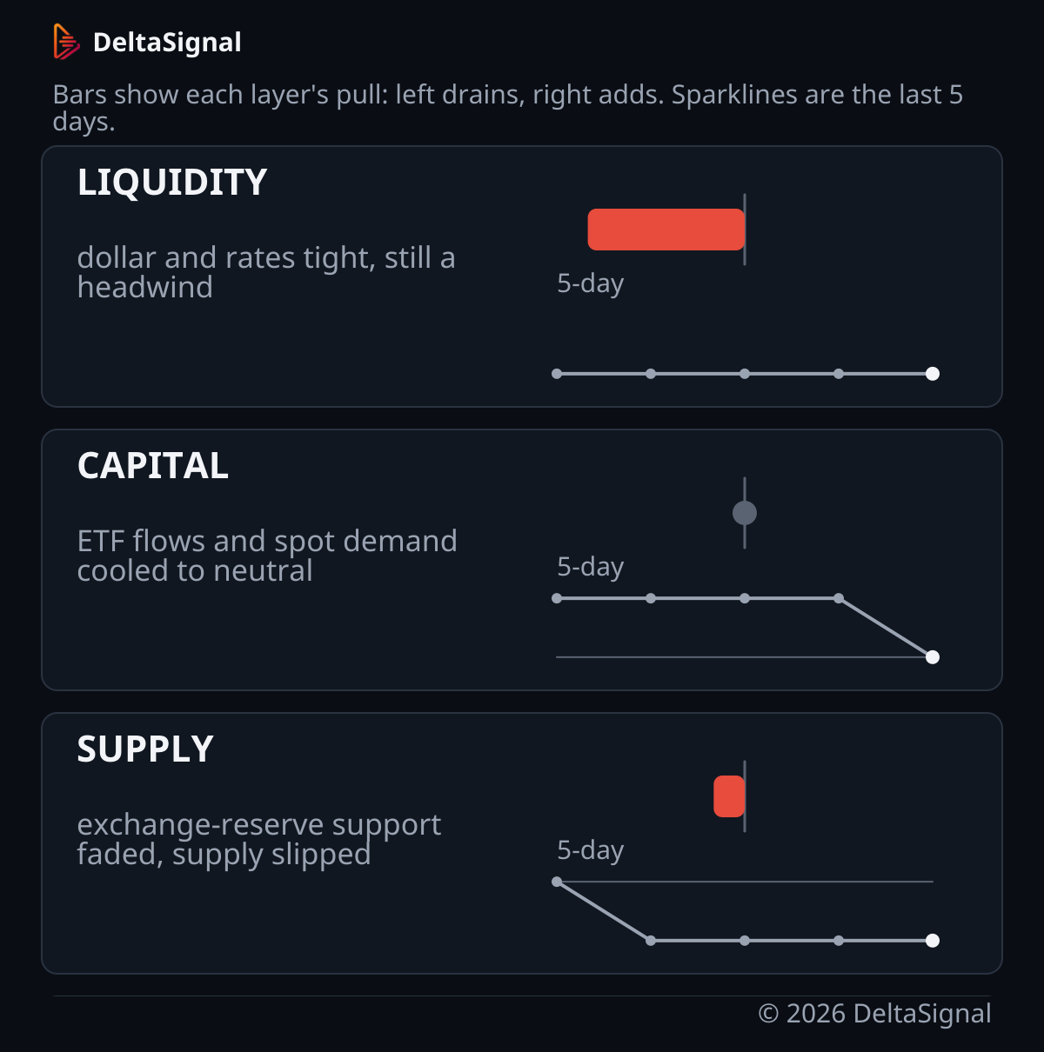Select first point of Liquidity sparkline

557,374
